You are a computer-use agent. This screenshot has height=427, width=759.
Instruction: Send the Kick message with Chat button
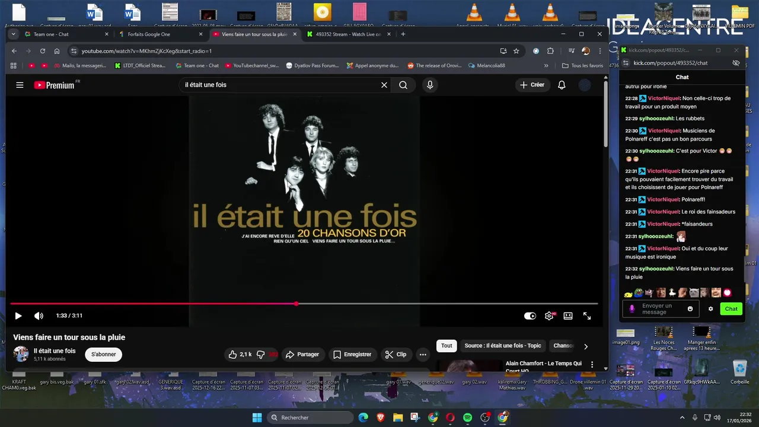(x=731, y=309)
